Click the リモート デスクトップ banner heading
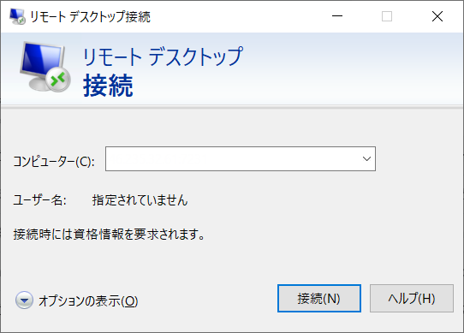This screenshot has width=464, height=333. [163, 56]
